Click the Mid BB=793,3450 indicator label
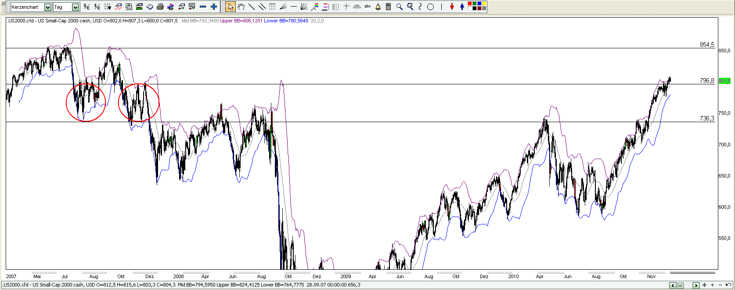735x290 pixels. coord(200,21)
